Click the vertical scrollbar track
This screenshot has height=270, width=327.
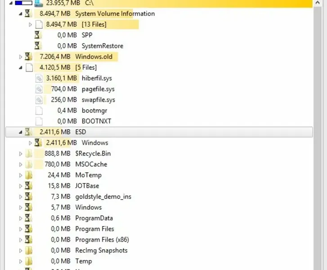(x=318, y=139)
